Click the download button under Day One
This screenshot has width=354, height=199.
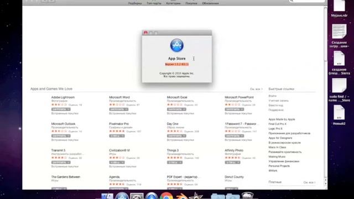(x=176, y=136)
